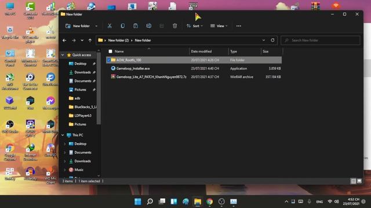The width and height of the screenshot is (371, 208).
Task: Toggle the select-all checkbox in header
Action: pos(110,51)
